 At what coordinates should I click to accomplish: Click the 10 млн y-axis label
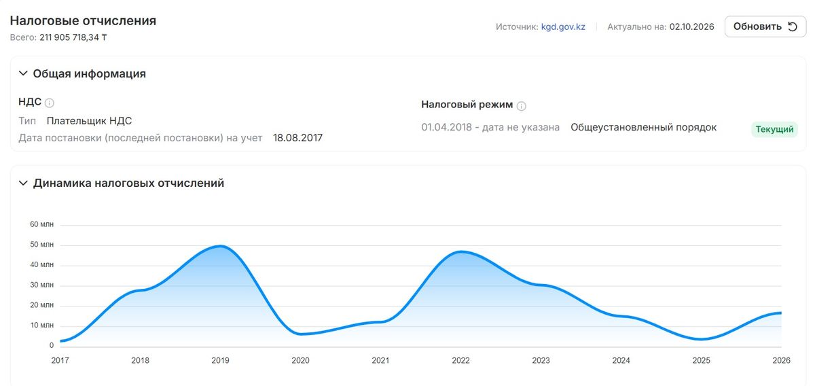tap(42, 326)
